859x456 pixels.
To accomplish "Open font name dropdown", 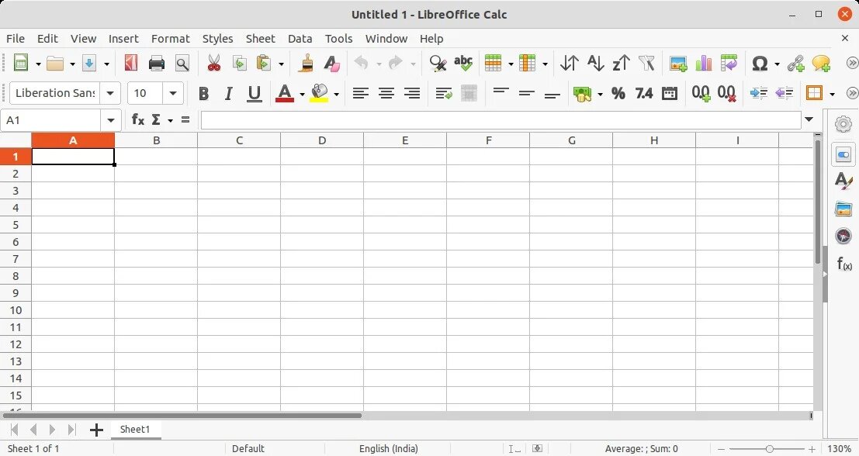I will (x=110, y=93).
